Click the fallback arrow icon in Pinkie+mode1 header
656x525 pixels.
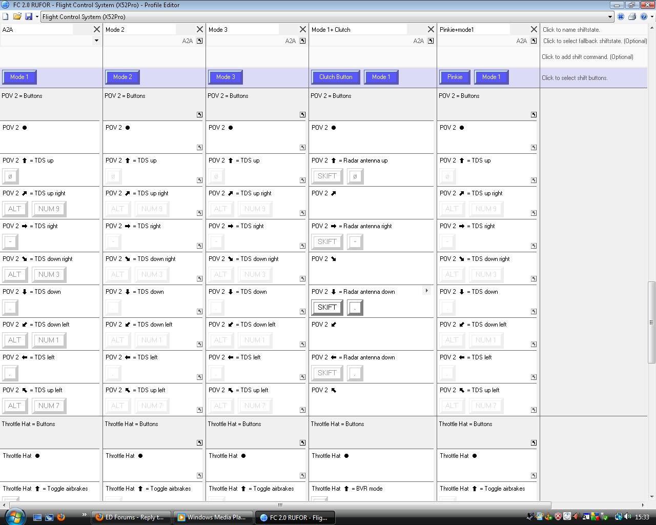pyautogui.click(x=534, y=41)
